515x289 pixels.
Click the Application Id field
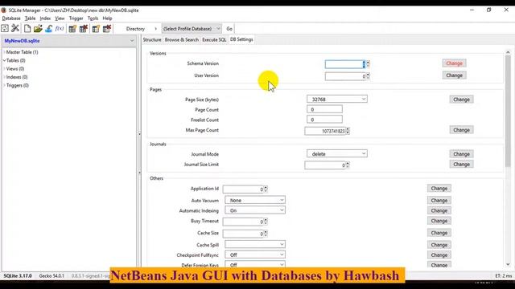(x=243, y=189)
